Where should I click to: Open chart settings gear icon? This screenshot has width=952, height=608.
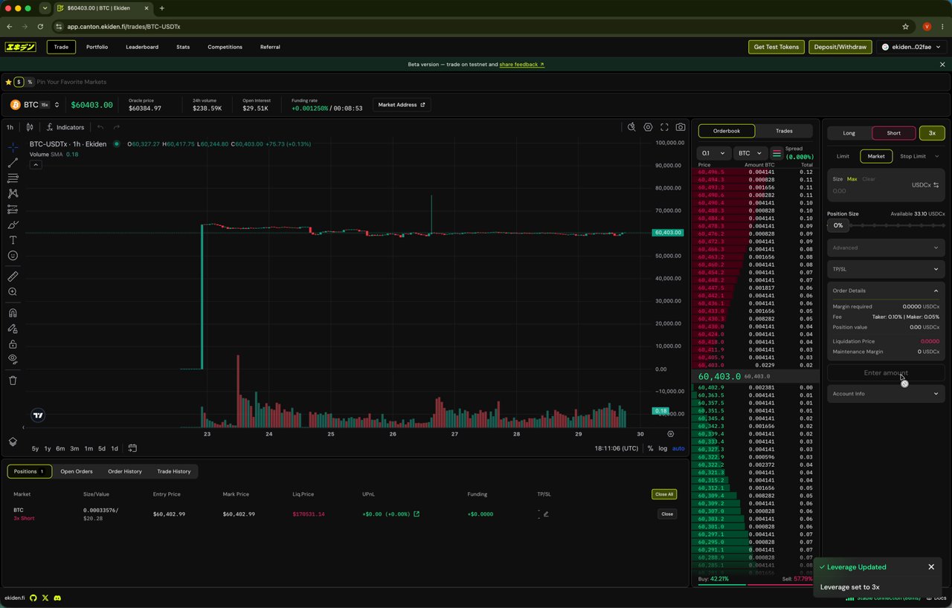(x=648, y=127)
